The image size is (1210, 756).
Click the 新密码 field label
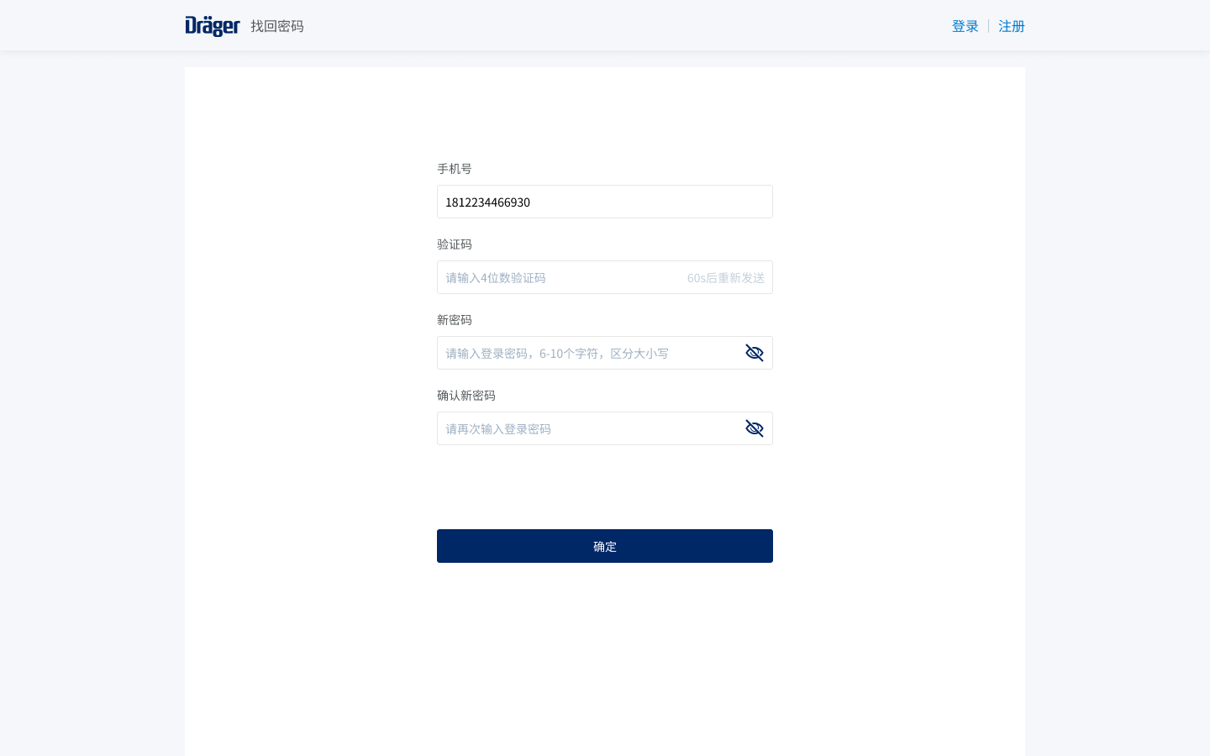pos(454,319)
